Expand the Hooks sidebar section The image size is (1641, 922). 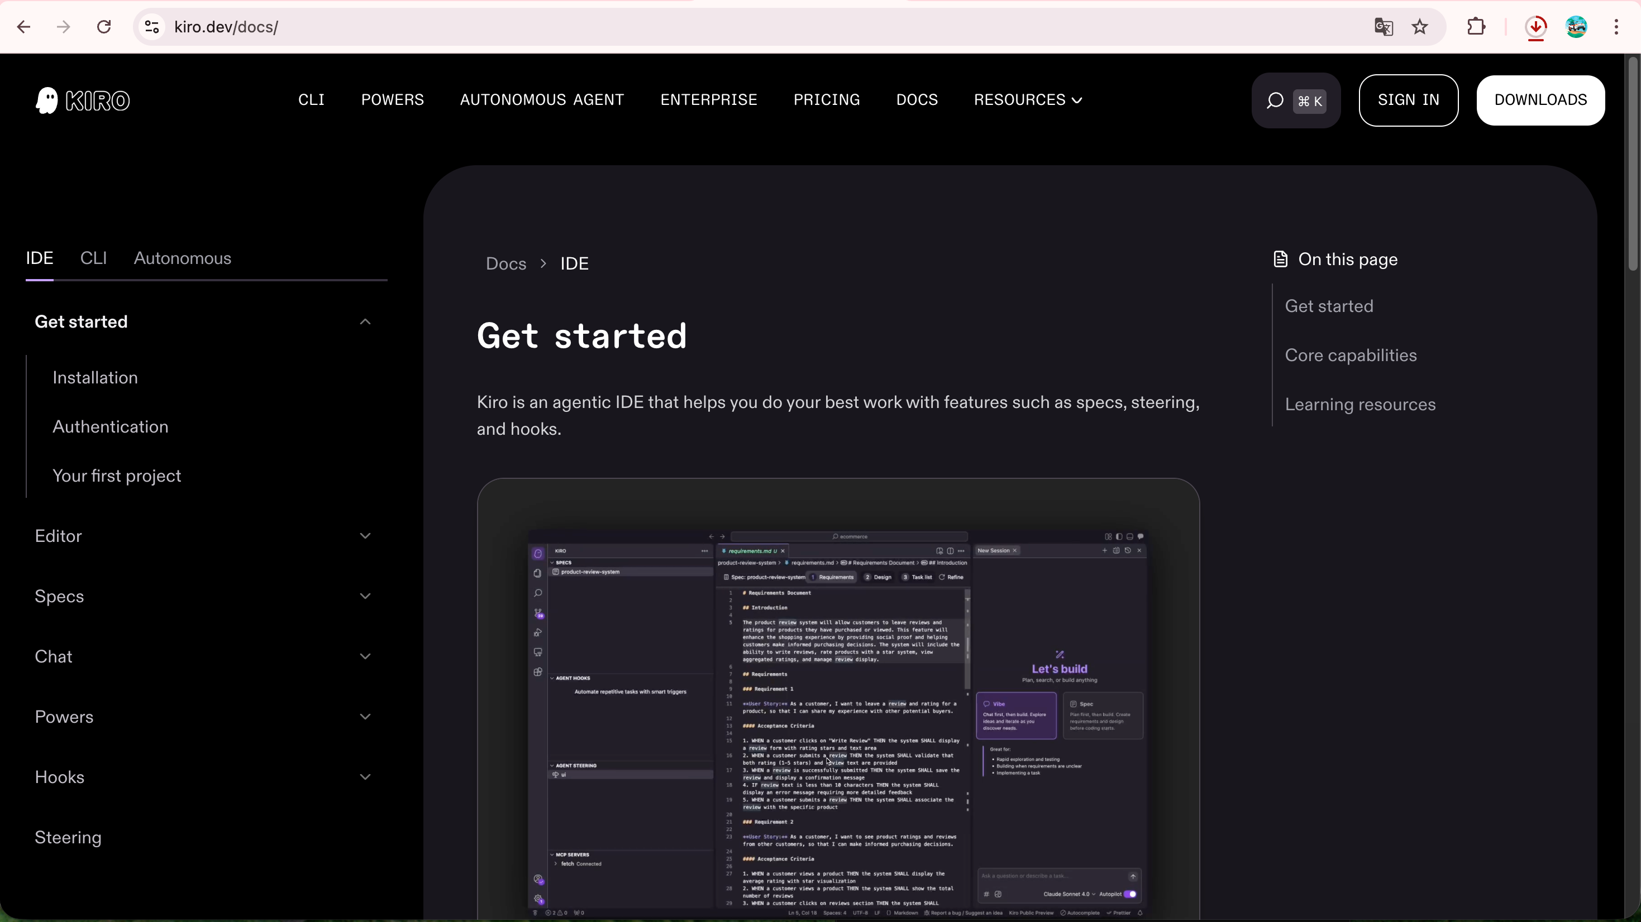(x=365, y=777)
